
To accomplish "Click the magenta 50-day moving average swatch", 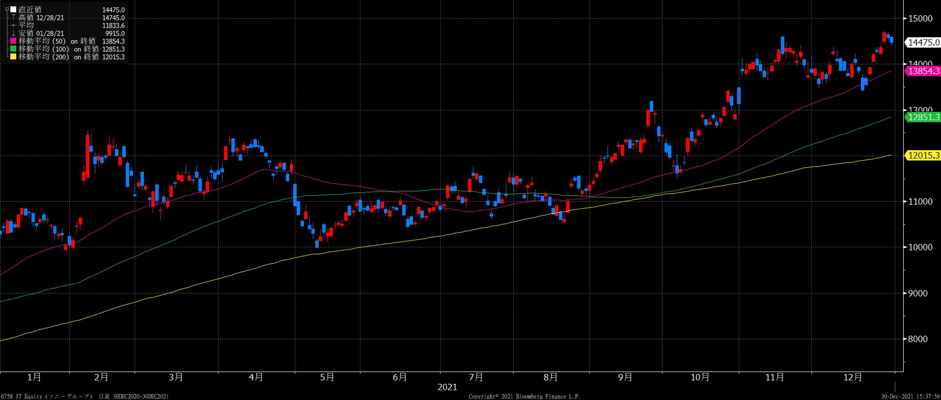I will (x=13, y=41).
